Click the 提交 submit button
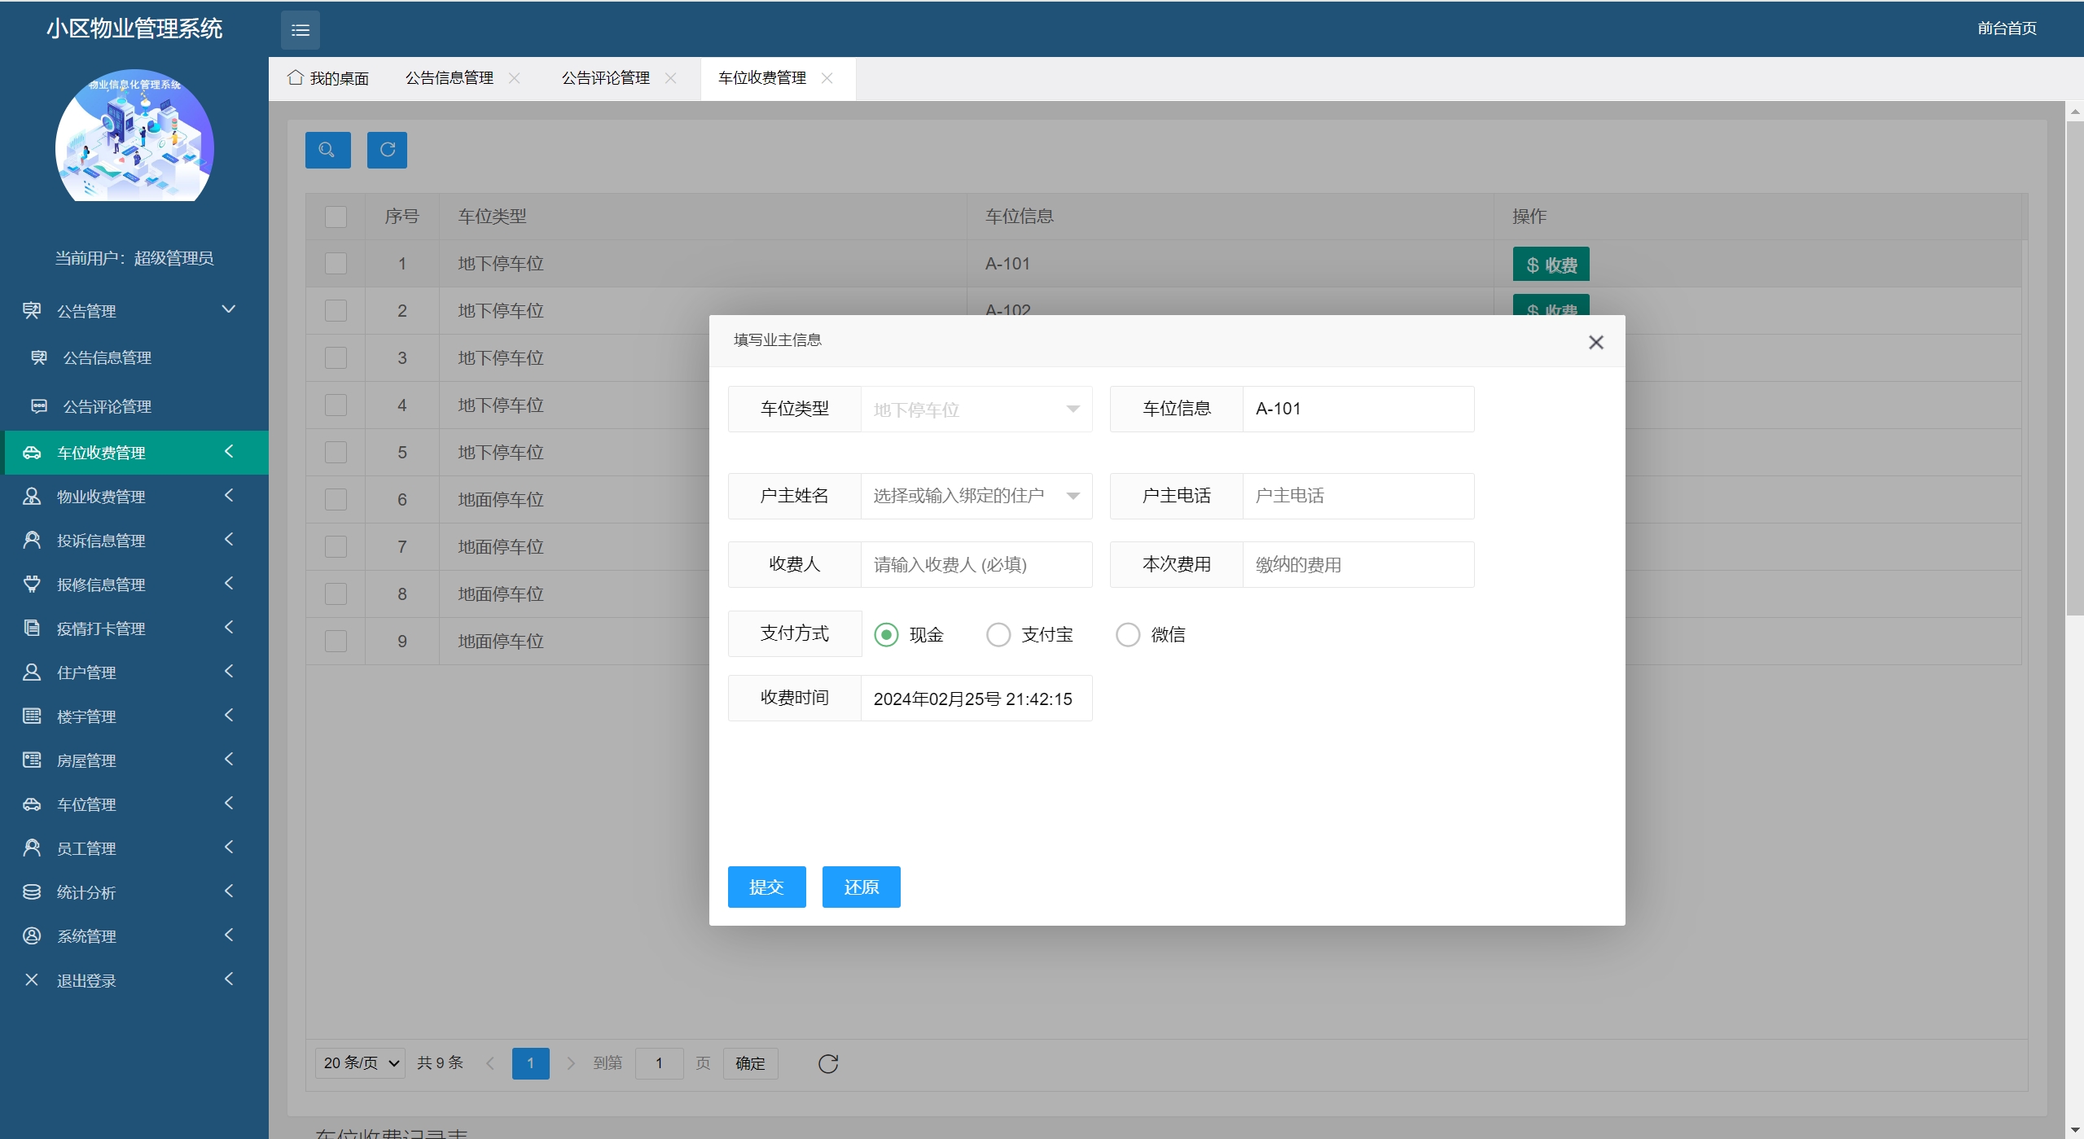The height and width of the screenshot is (1139, 2084). 766,887
